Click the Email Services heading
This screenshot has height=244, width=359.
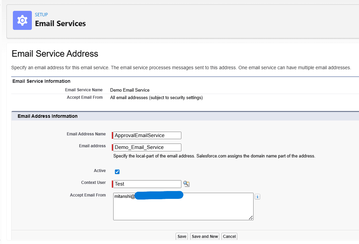coord(60,24)
